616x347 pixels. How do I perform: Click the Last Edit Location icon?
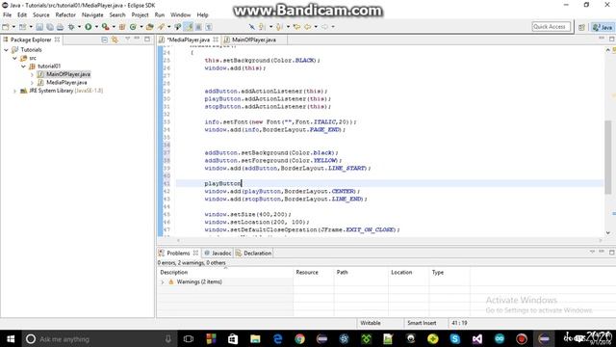(296, 27)
